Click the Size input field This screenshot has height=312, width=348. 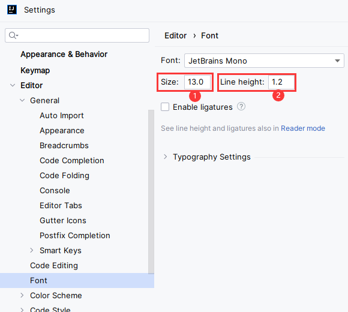197,82
